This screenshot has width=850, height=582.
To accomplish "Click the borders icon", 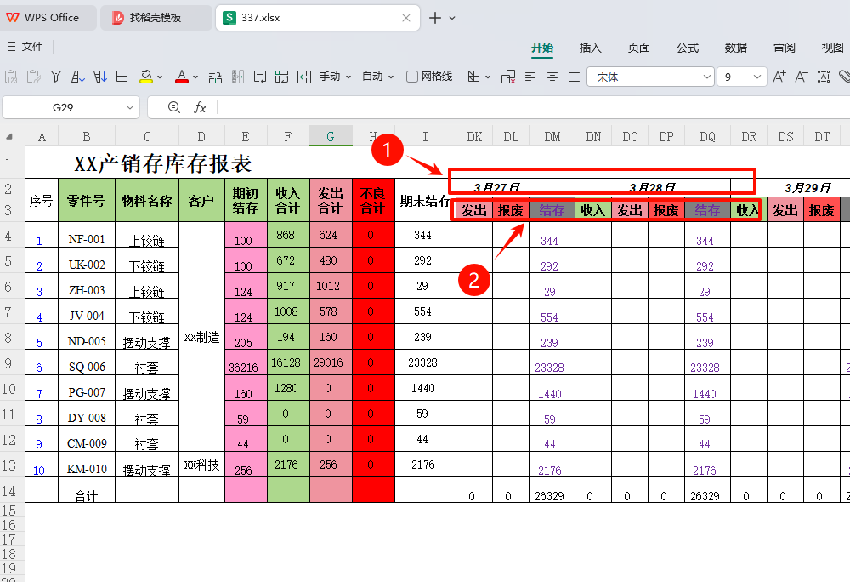I will pos(473,77).
